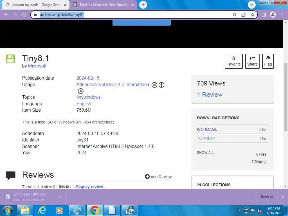Click the Share button
This screenshot has width=288, height=216.
tap(252, 61)
